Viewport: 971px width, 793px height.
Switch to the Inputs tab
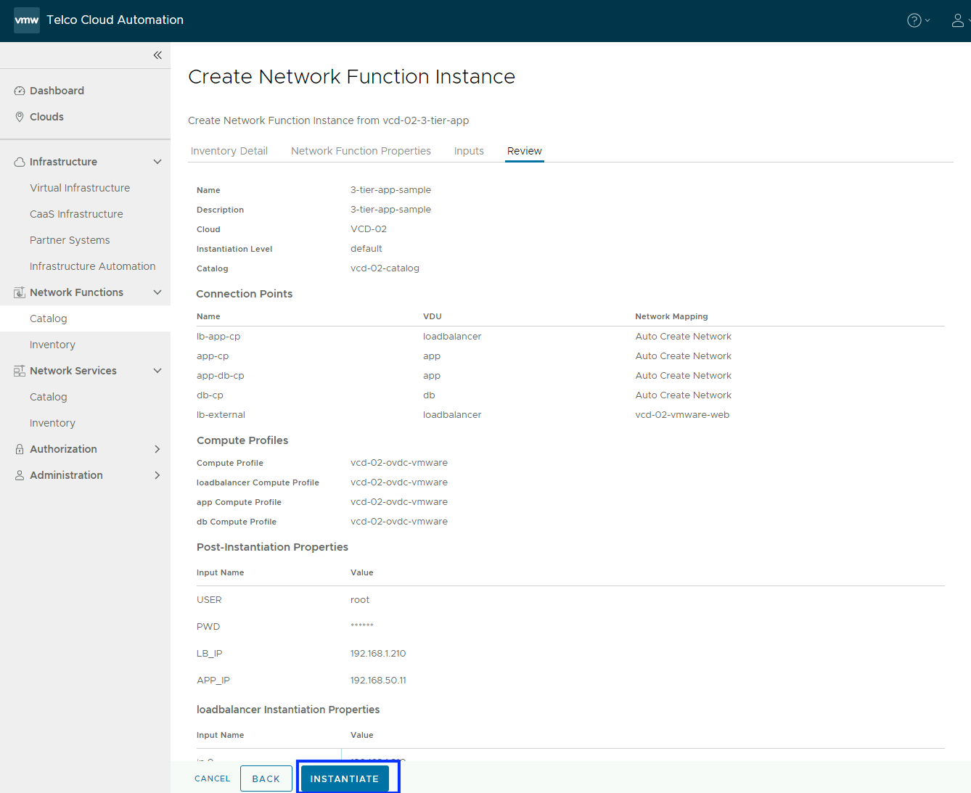[469, 151]
